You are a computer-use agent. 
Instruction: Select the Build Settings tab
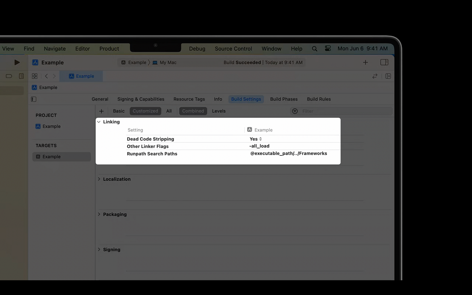246,99
